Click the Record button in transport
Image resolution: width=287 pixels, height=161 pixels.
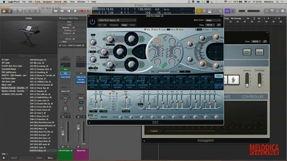(x=82, y=11)
